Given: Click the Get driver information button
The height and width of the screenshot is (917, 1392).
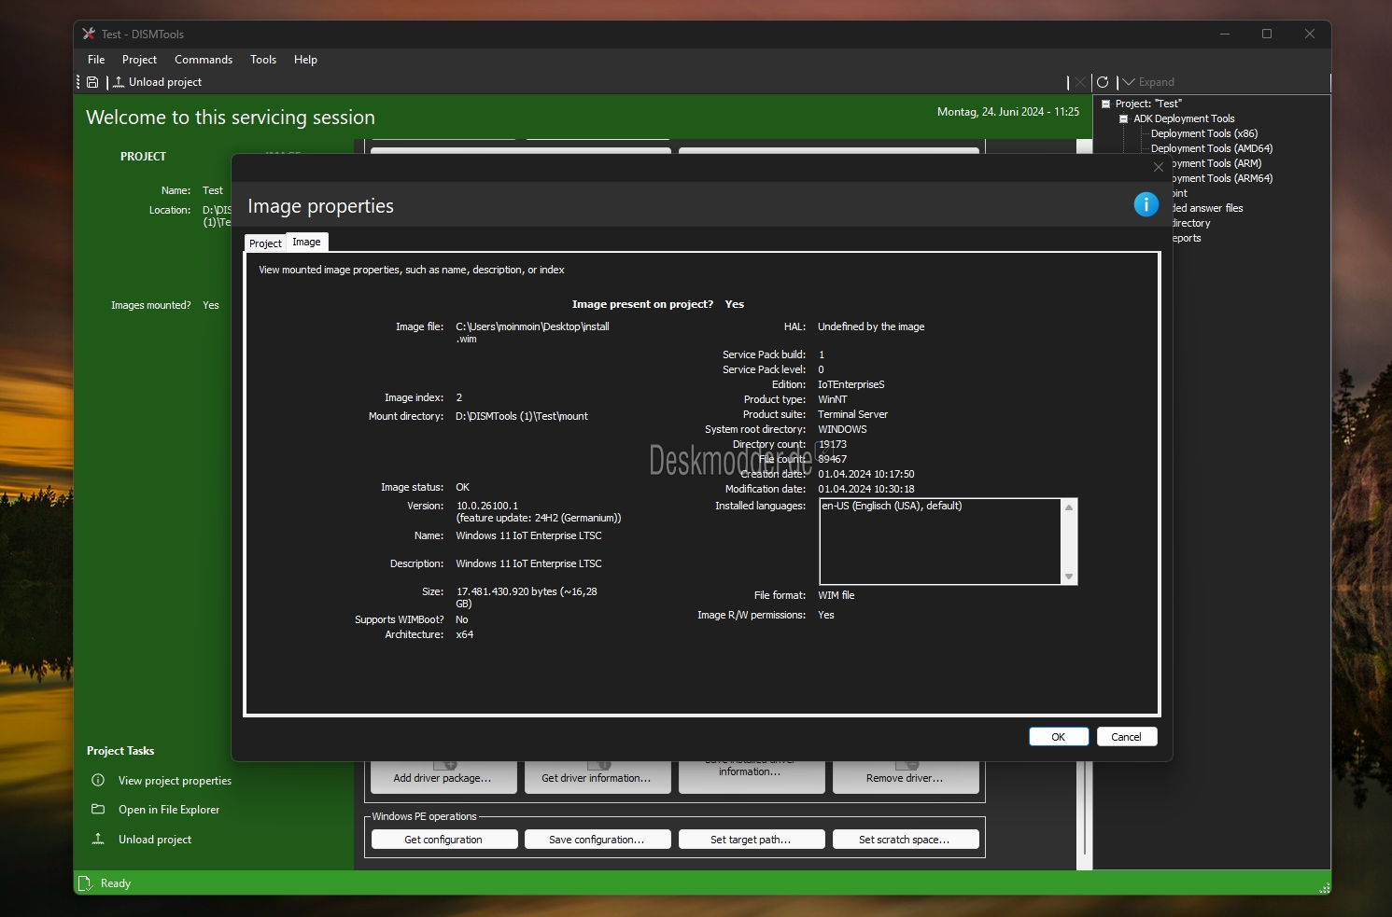Looking at the screenshot, I should (x=597, y=777).
